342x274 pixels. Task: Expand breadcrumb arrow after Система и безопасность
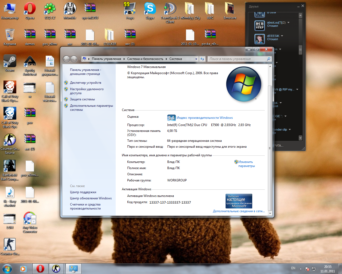coord(166,59)
